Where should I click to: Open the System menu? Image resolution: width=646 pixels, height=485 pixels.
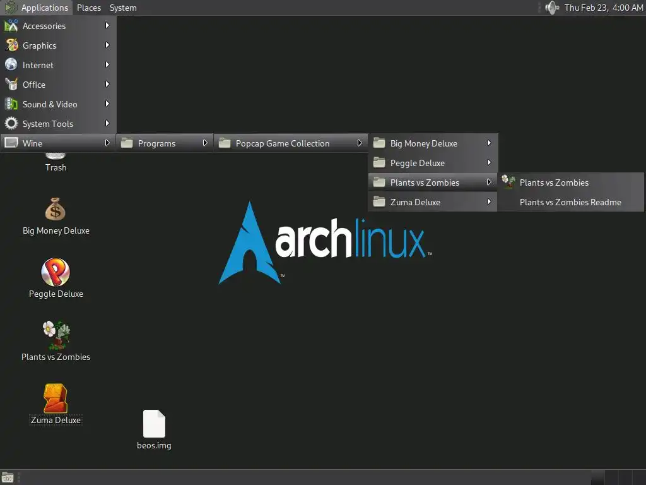coord(123,8)
